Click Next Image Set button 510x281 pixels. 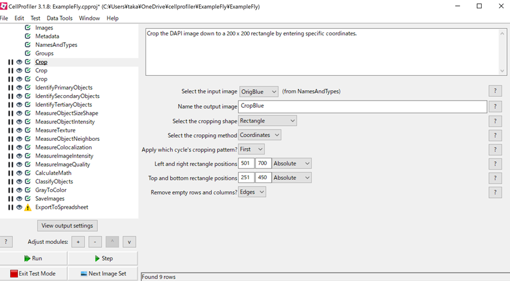[x=103, y=274]
